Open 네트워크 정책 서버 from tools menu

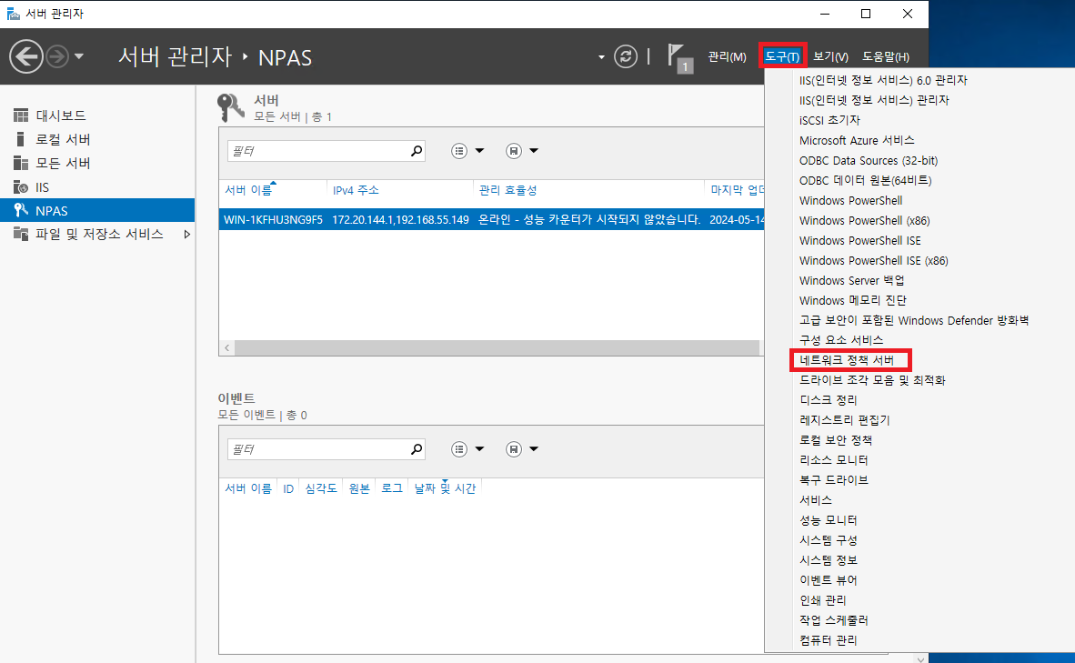point(849,360)
